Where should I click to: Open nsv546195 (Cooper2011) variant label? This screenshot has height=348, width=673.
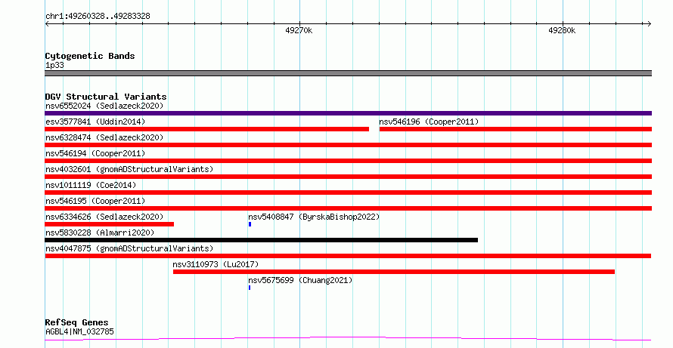point(95,201)
